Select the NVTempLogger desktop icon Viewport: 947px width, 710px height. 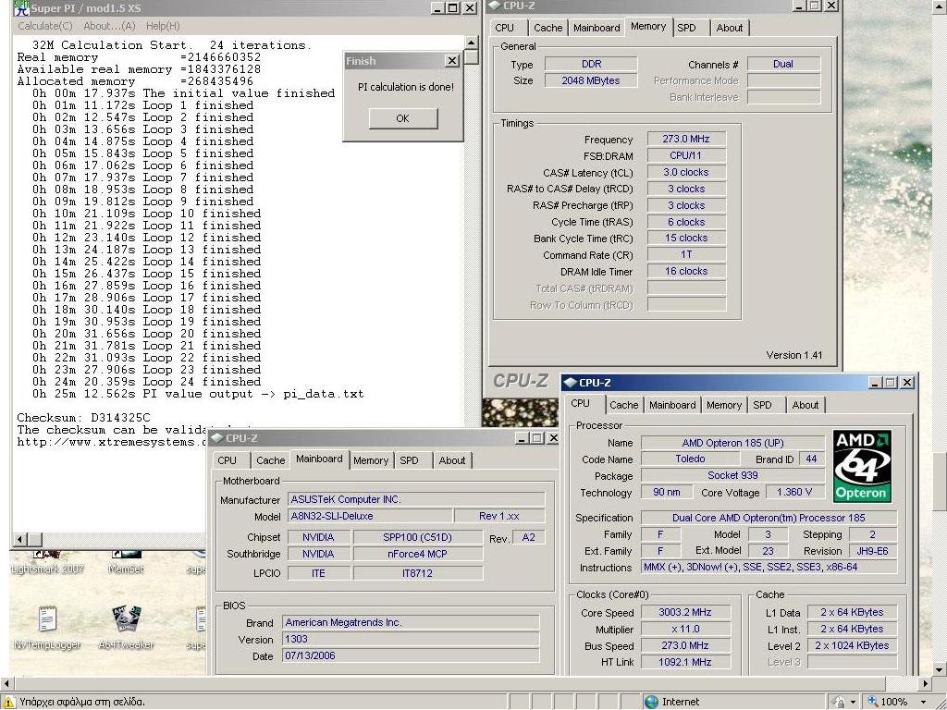pos(47,628)
